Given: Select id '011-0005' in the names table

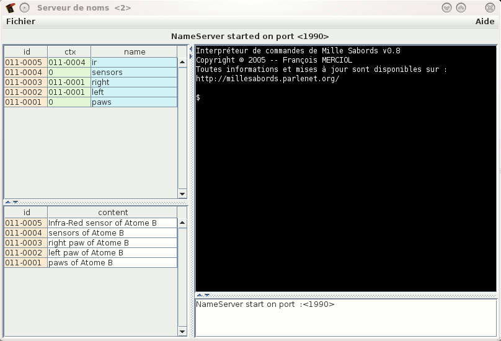Looking at the screenshot, I should (x=26, y=63).
